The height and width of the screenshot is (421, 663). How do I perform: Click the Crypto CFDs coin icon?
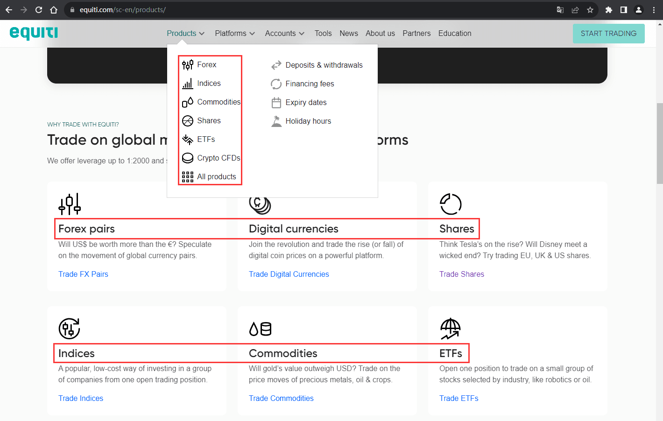pos(188,158)
